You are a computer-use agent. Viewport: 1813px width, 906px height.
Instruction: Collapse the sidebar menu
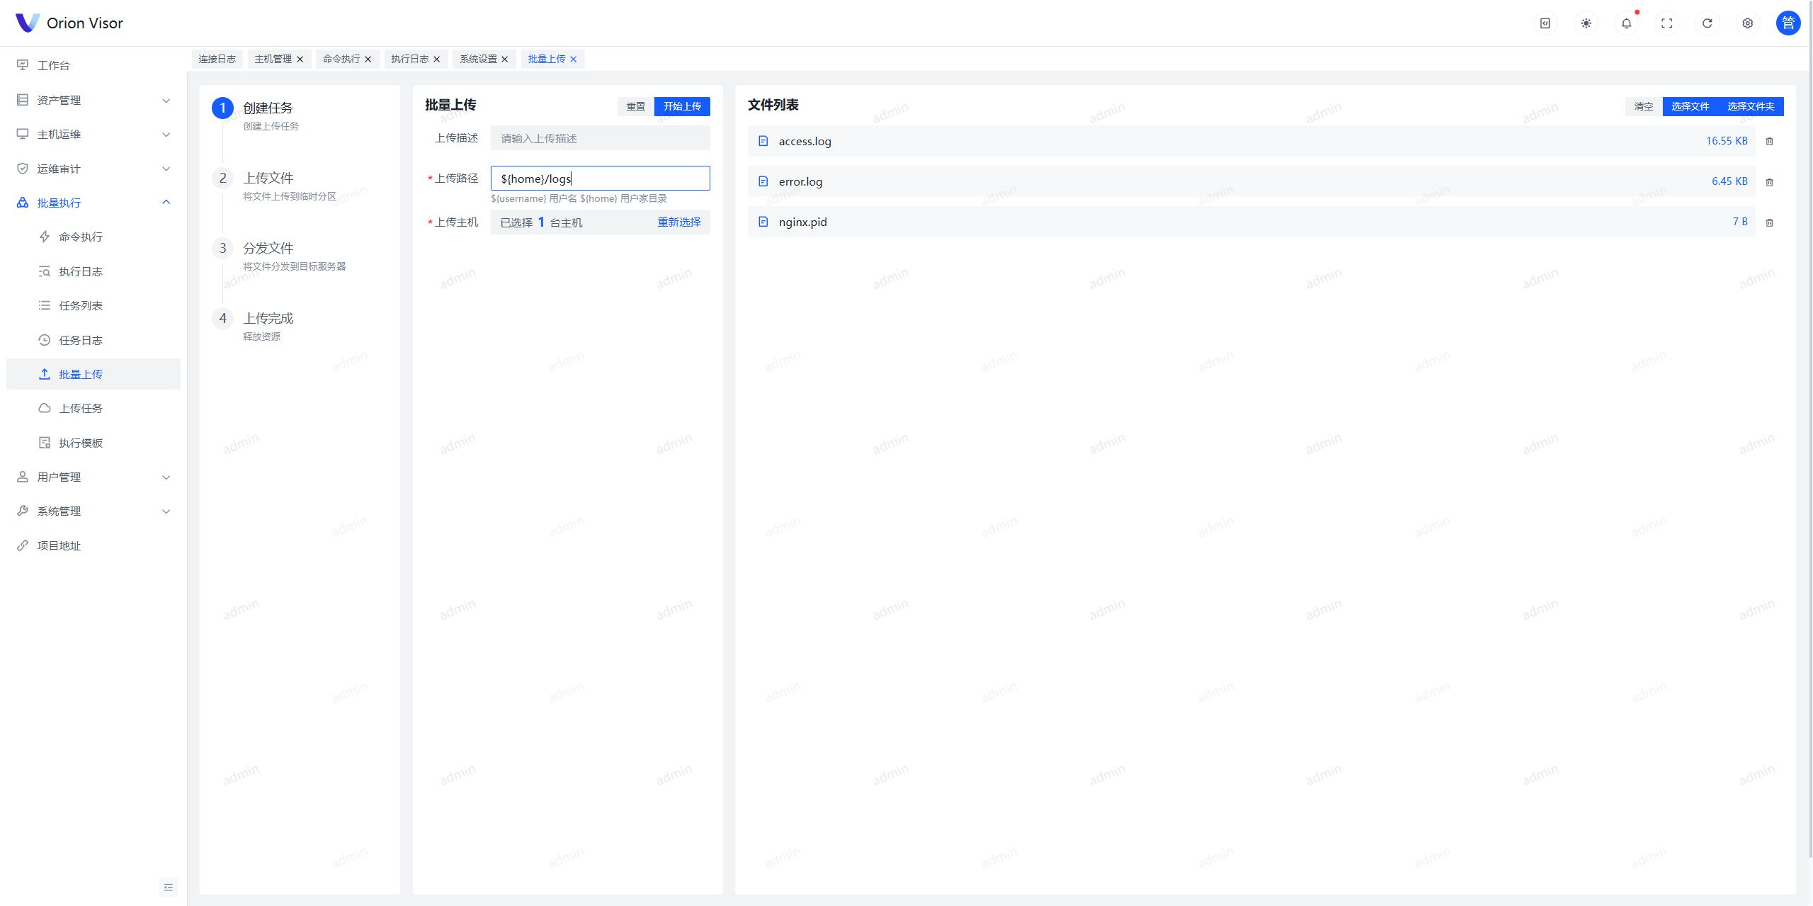(168, 887)
